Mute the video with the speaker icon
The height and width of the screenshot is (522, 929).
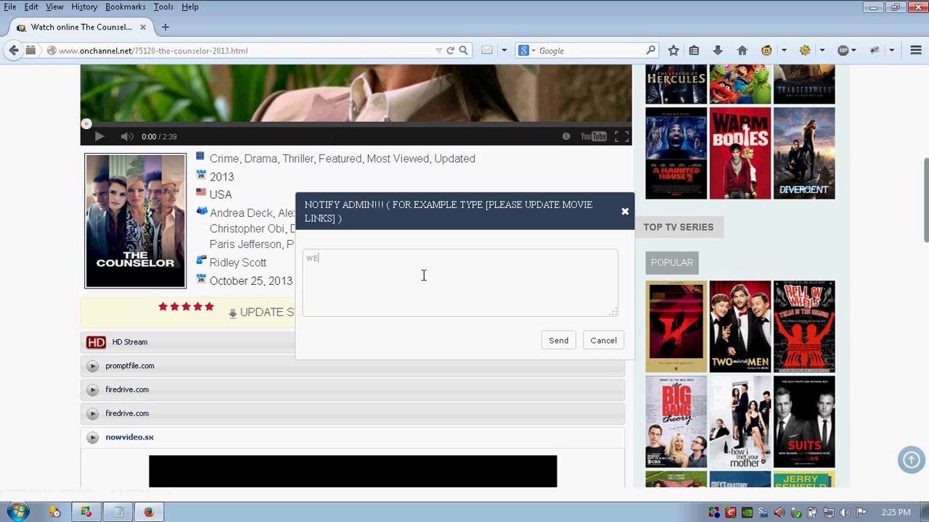pos(127,136)
